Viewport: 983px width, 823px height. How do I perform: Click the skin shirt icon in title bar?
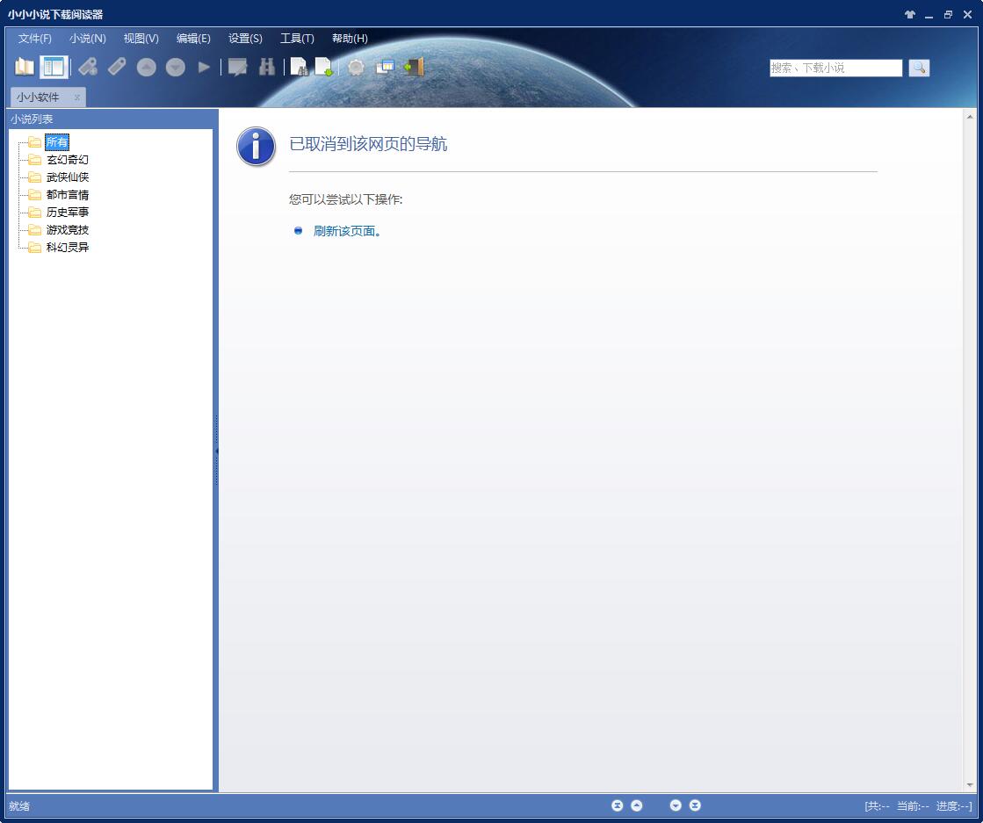[909, 15]
